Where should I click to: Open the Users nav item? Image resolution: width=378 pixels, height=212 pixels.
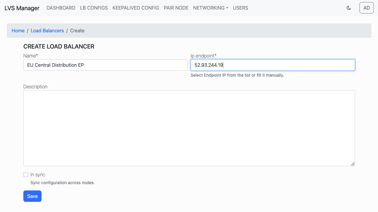tap(241, 8)
